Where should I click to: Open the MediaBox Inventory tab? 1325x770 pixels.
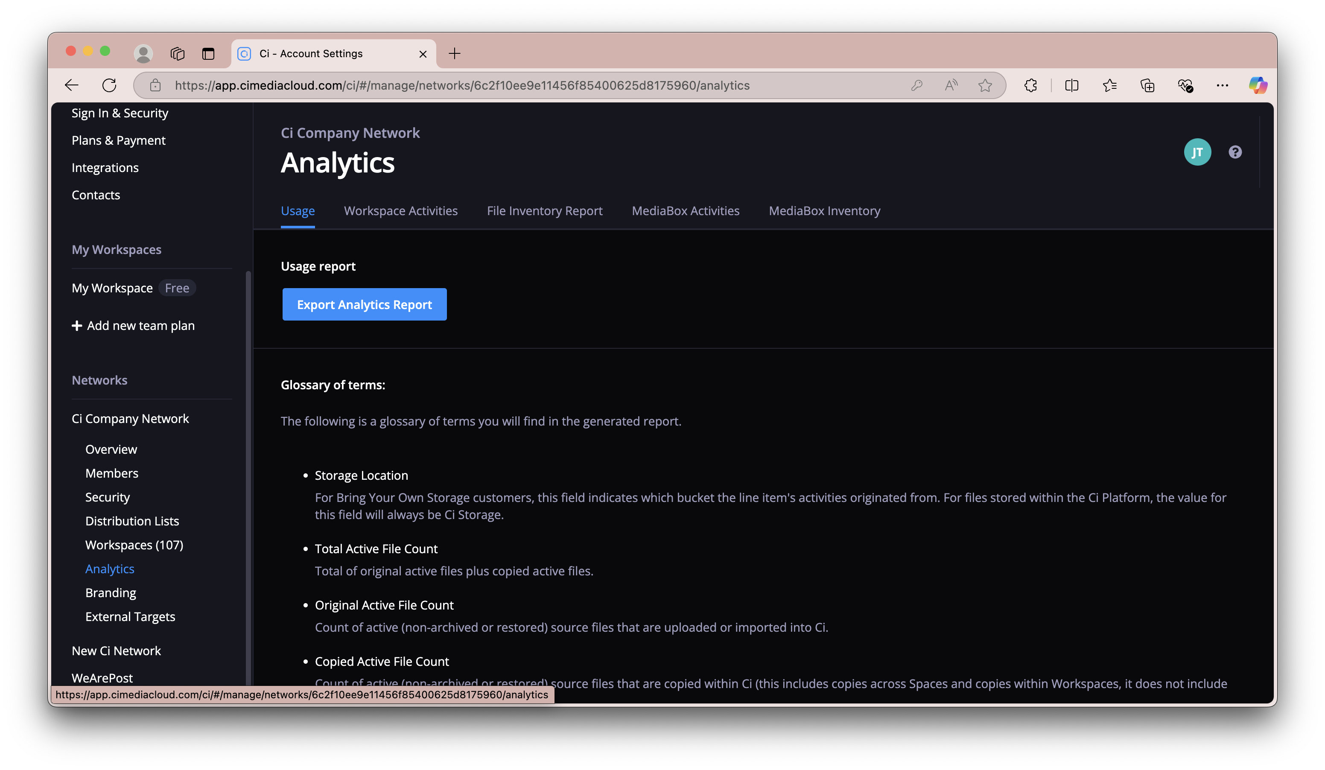coord(824,211)
